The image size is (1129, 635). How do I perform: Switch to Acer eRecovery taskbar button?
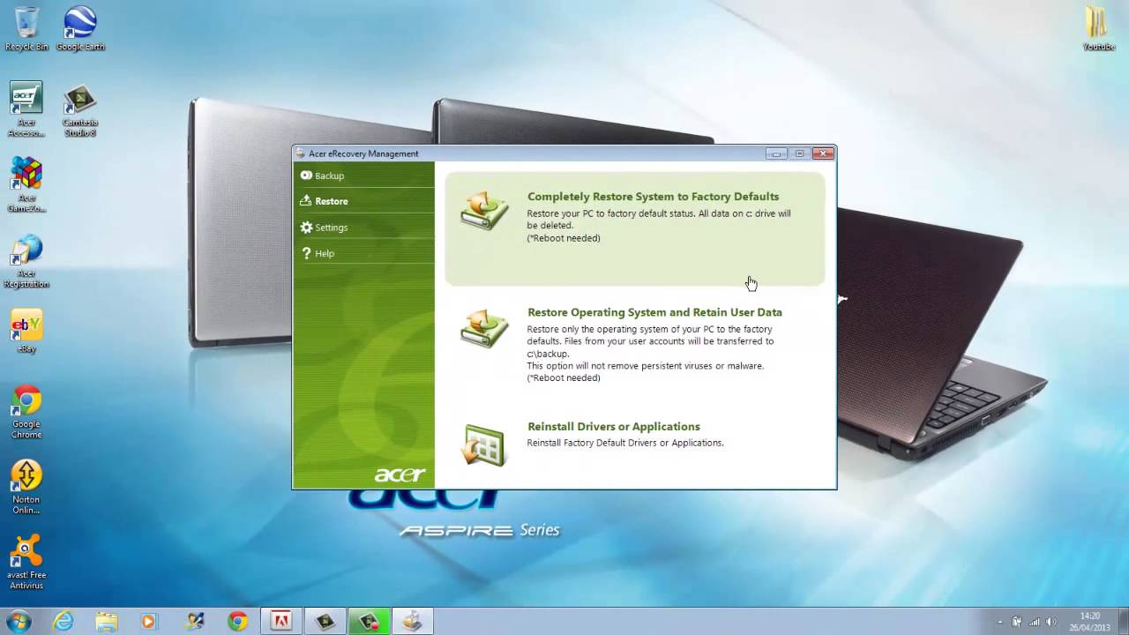[412, 622]
